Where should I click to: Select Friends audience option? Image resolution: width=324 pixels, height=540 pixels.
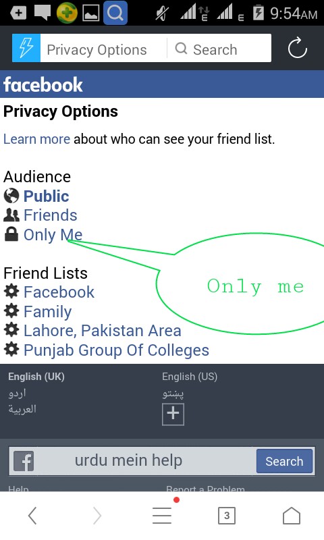(x=50, y=215)
